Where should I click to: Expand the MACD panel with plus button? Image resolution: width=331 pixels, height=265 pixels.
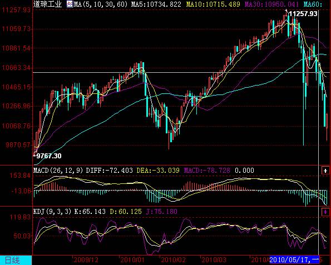pyautogui.click(x=325, y=171)
